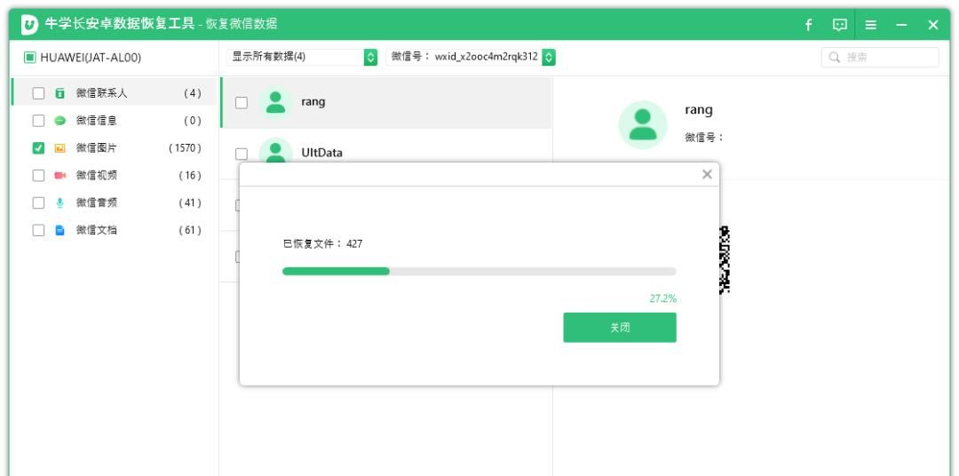Click the 微信信息 message bubble icon
The width and height of the screenshot is (959, 476).
coord(60,121)
